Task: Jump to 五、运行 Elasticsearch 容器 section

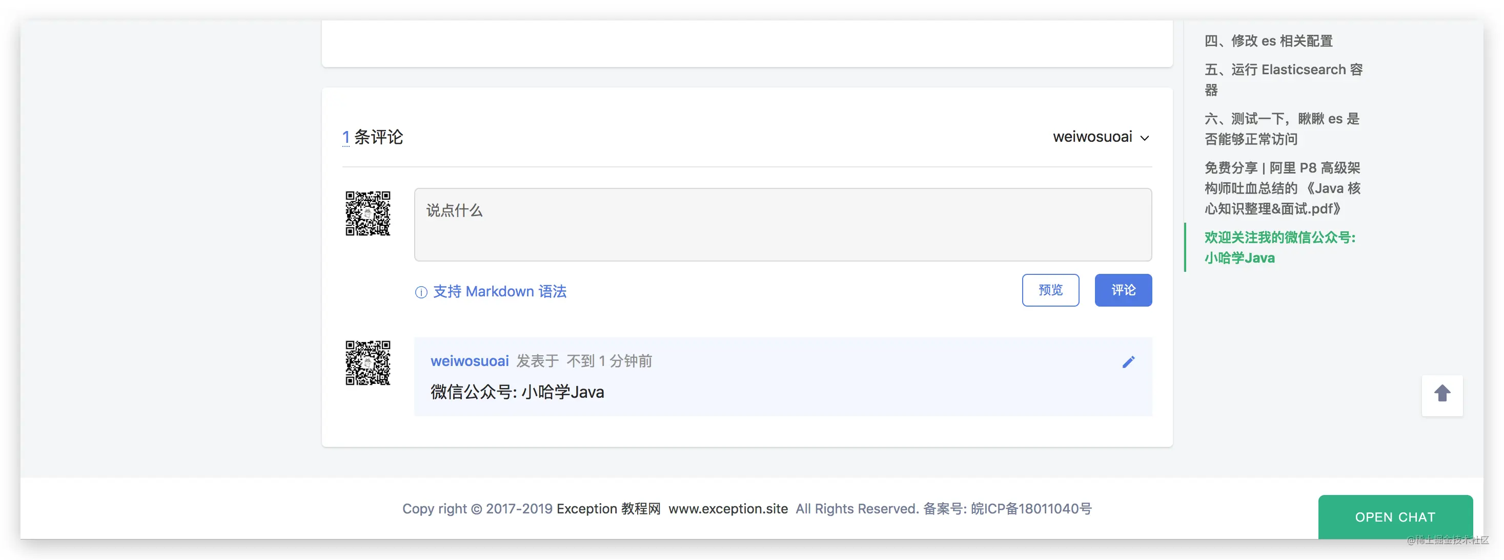Action: tap(1283, 80)
